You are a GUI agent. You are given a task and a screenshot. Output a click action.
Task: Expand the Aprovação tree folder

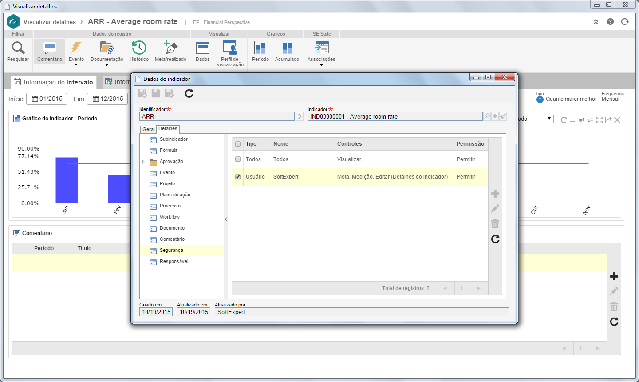(144, 162)
